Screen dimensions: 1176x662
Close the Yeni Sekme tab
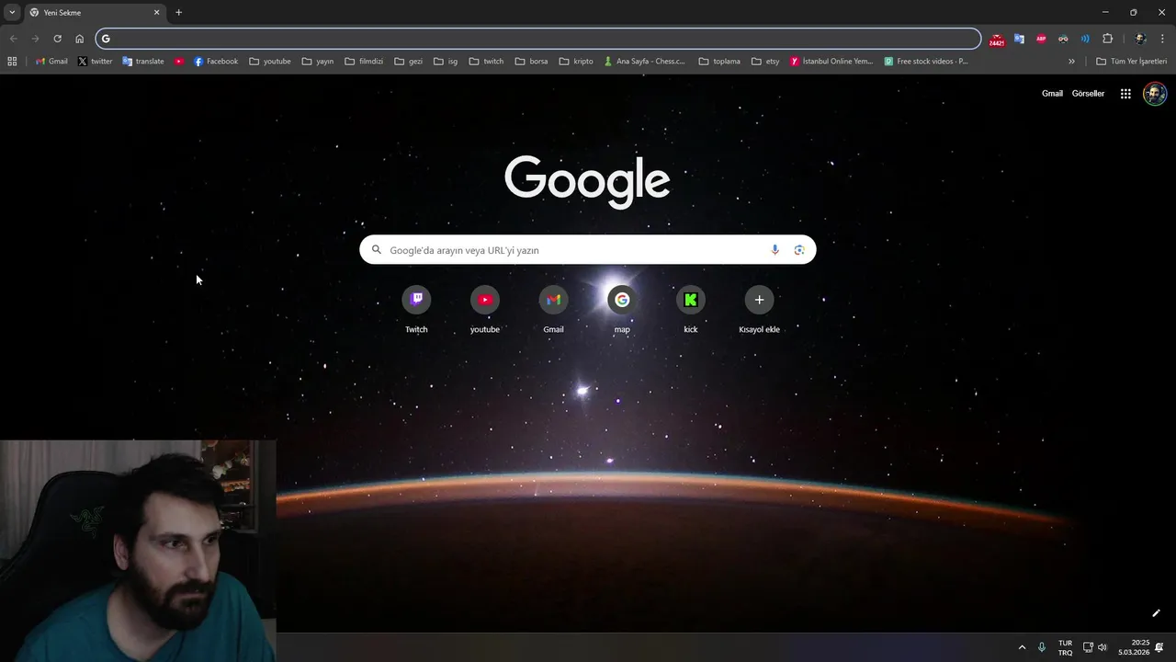tap(156, 13)
